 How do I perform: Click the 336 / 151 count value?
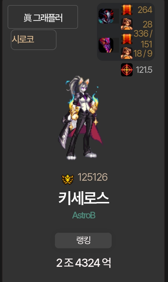point(143,39)
